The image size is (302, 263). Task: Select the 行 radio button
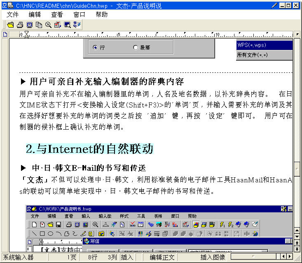tap(95, 48)
